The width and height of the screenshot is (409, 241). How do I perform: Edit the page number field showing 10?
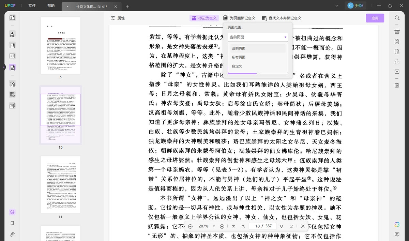coord(263,226)
